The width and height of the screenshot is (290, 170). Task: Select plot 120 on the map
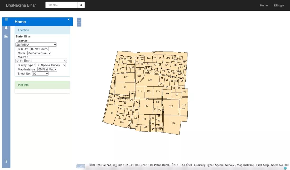pos(150,80)
